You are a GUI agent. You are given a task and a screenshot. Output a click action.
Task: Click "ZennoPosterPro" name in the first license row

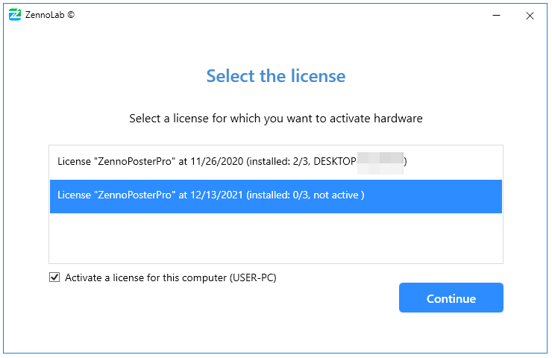[x=136, y=160]
